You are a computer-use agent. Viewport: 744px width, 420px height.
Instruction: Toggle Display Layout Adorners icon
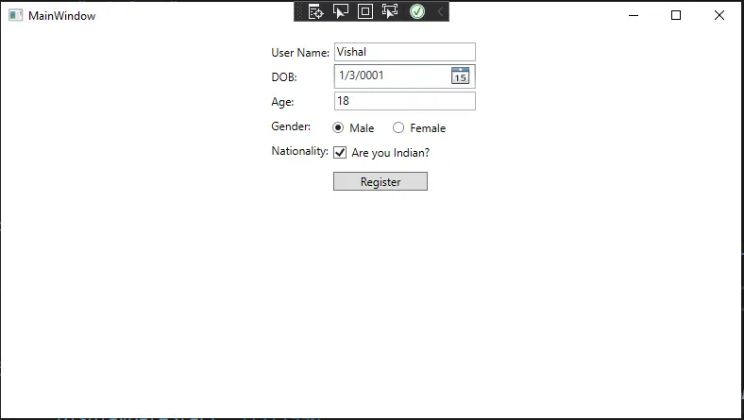click(x=364, y=11)
